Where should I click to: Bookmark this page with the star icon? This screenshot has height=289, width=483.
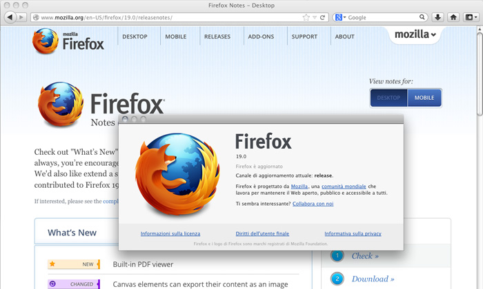pyautogui.click(x=306, y=17)
